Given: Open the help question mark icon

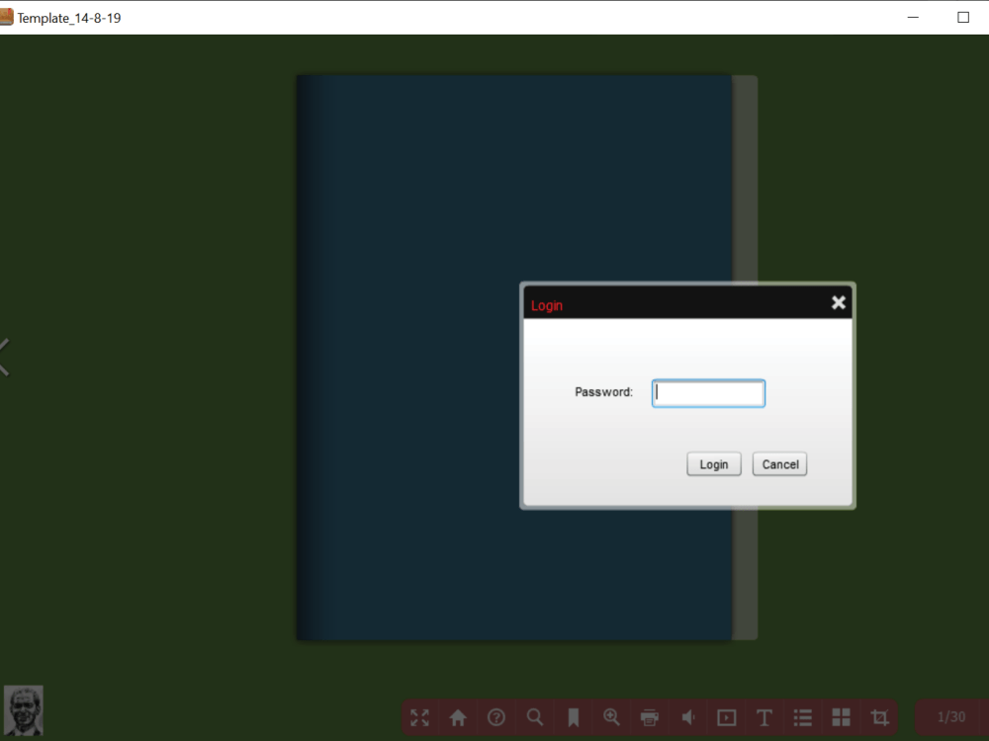Looking at the screenshot, I should click(496, 717).
